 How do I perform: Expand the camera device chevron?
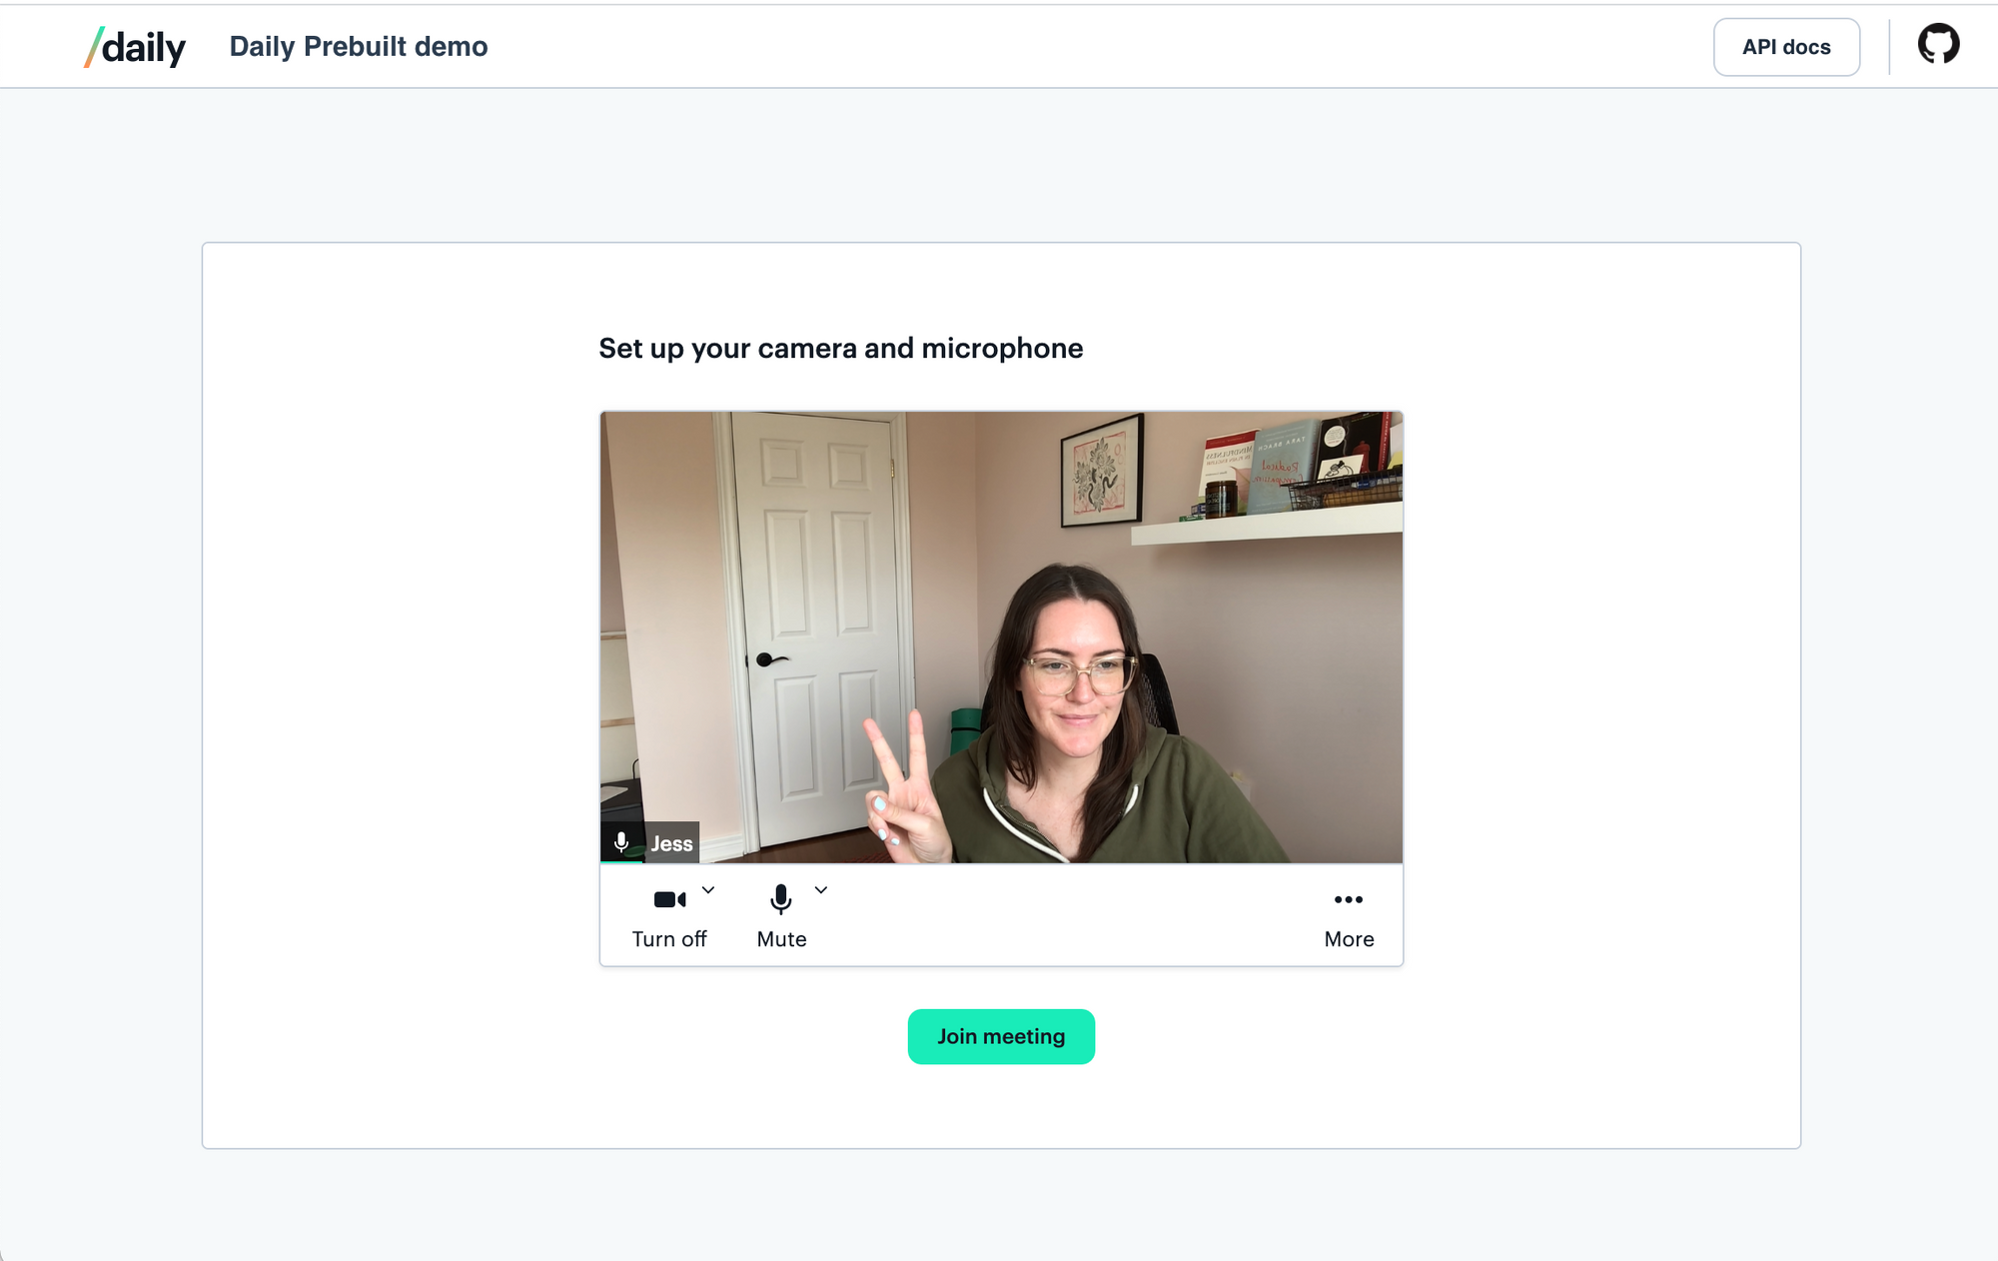point(708,889)
